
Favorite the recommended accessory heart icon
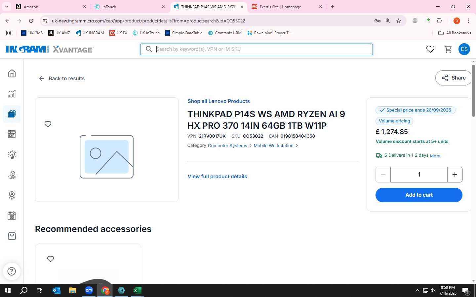tap(51, 259)
